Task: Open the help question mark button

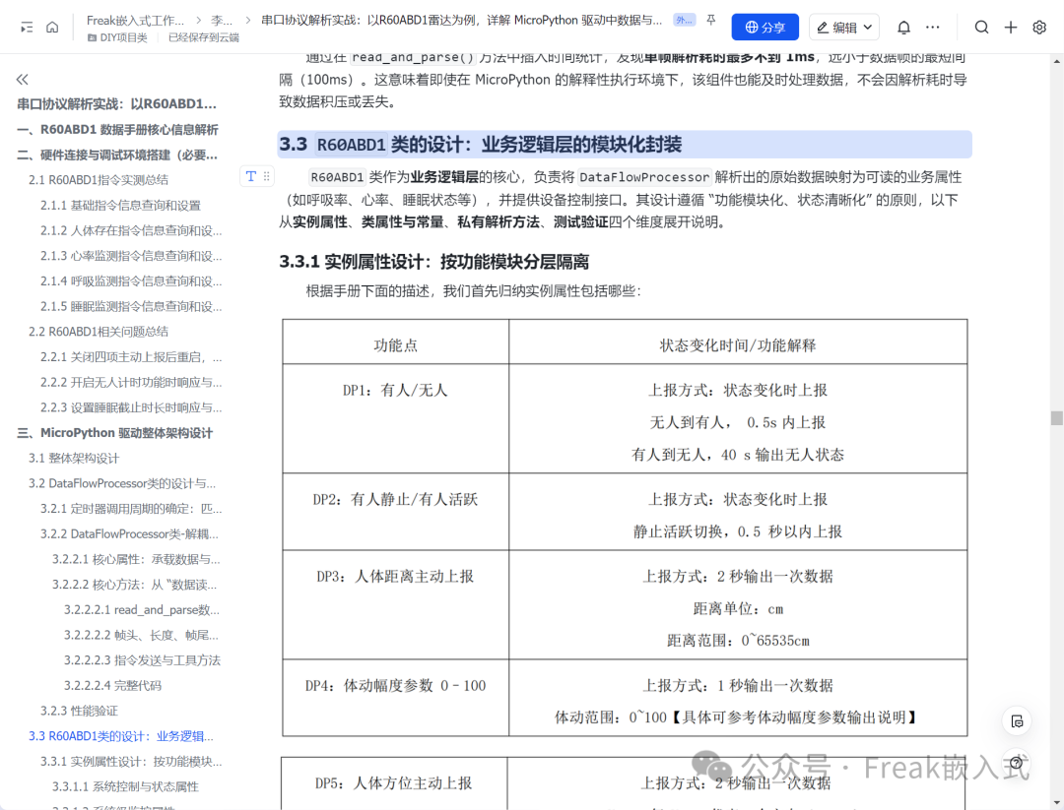Action: (x=1016, y=763)
